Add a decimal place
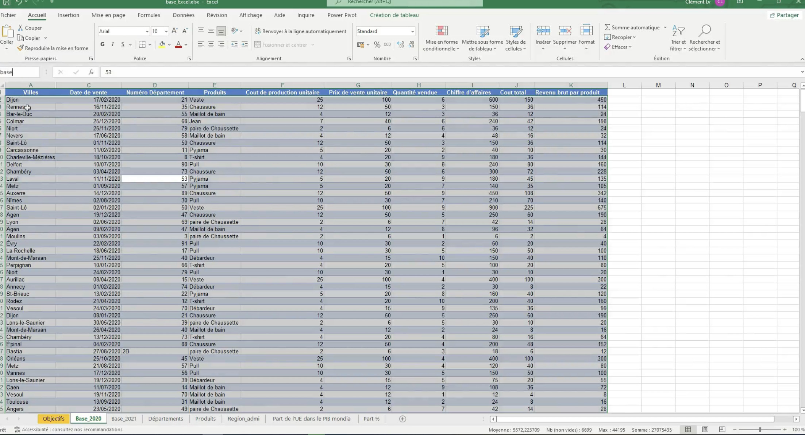 (400, 44)
